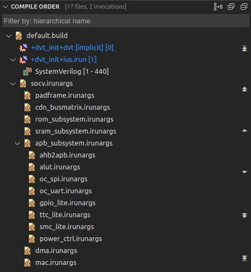Click single down arrow beside alut.irunargs row
251x272 pixels.
pyautogui.click(x=244, y=172)
